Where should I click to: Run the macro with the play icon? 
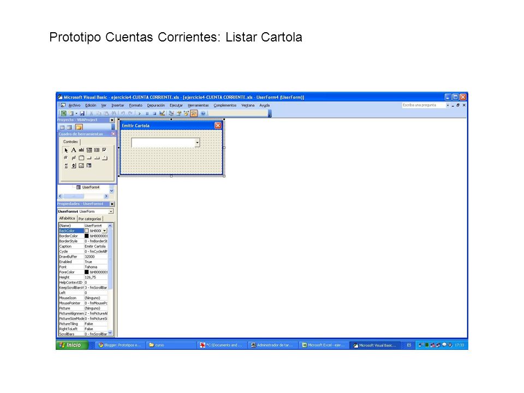pyautogui.click(x=139, y=114)
